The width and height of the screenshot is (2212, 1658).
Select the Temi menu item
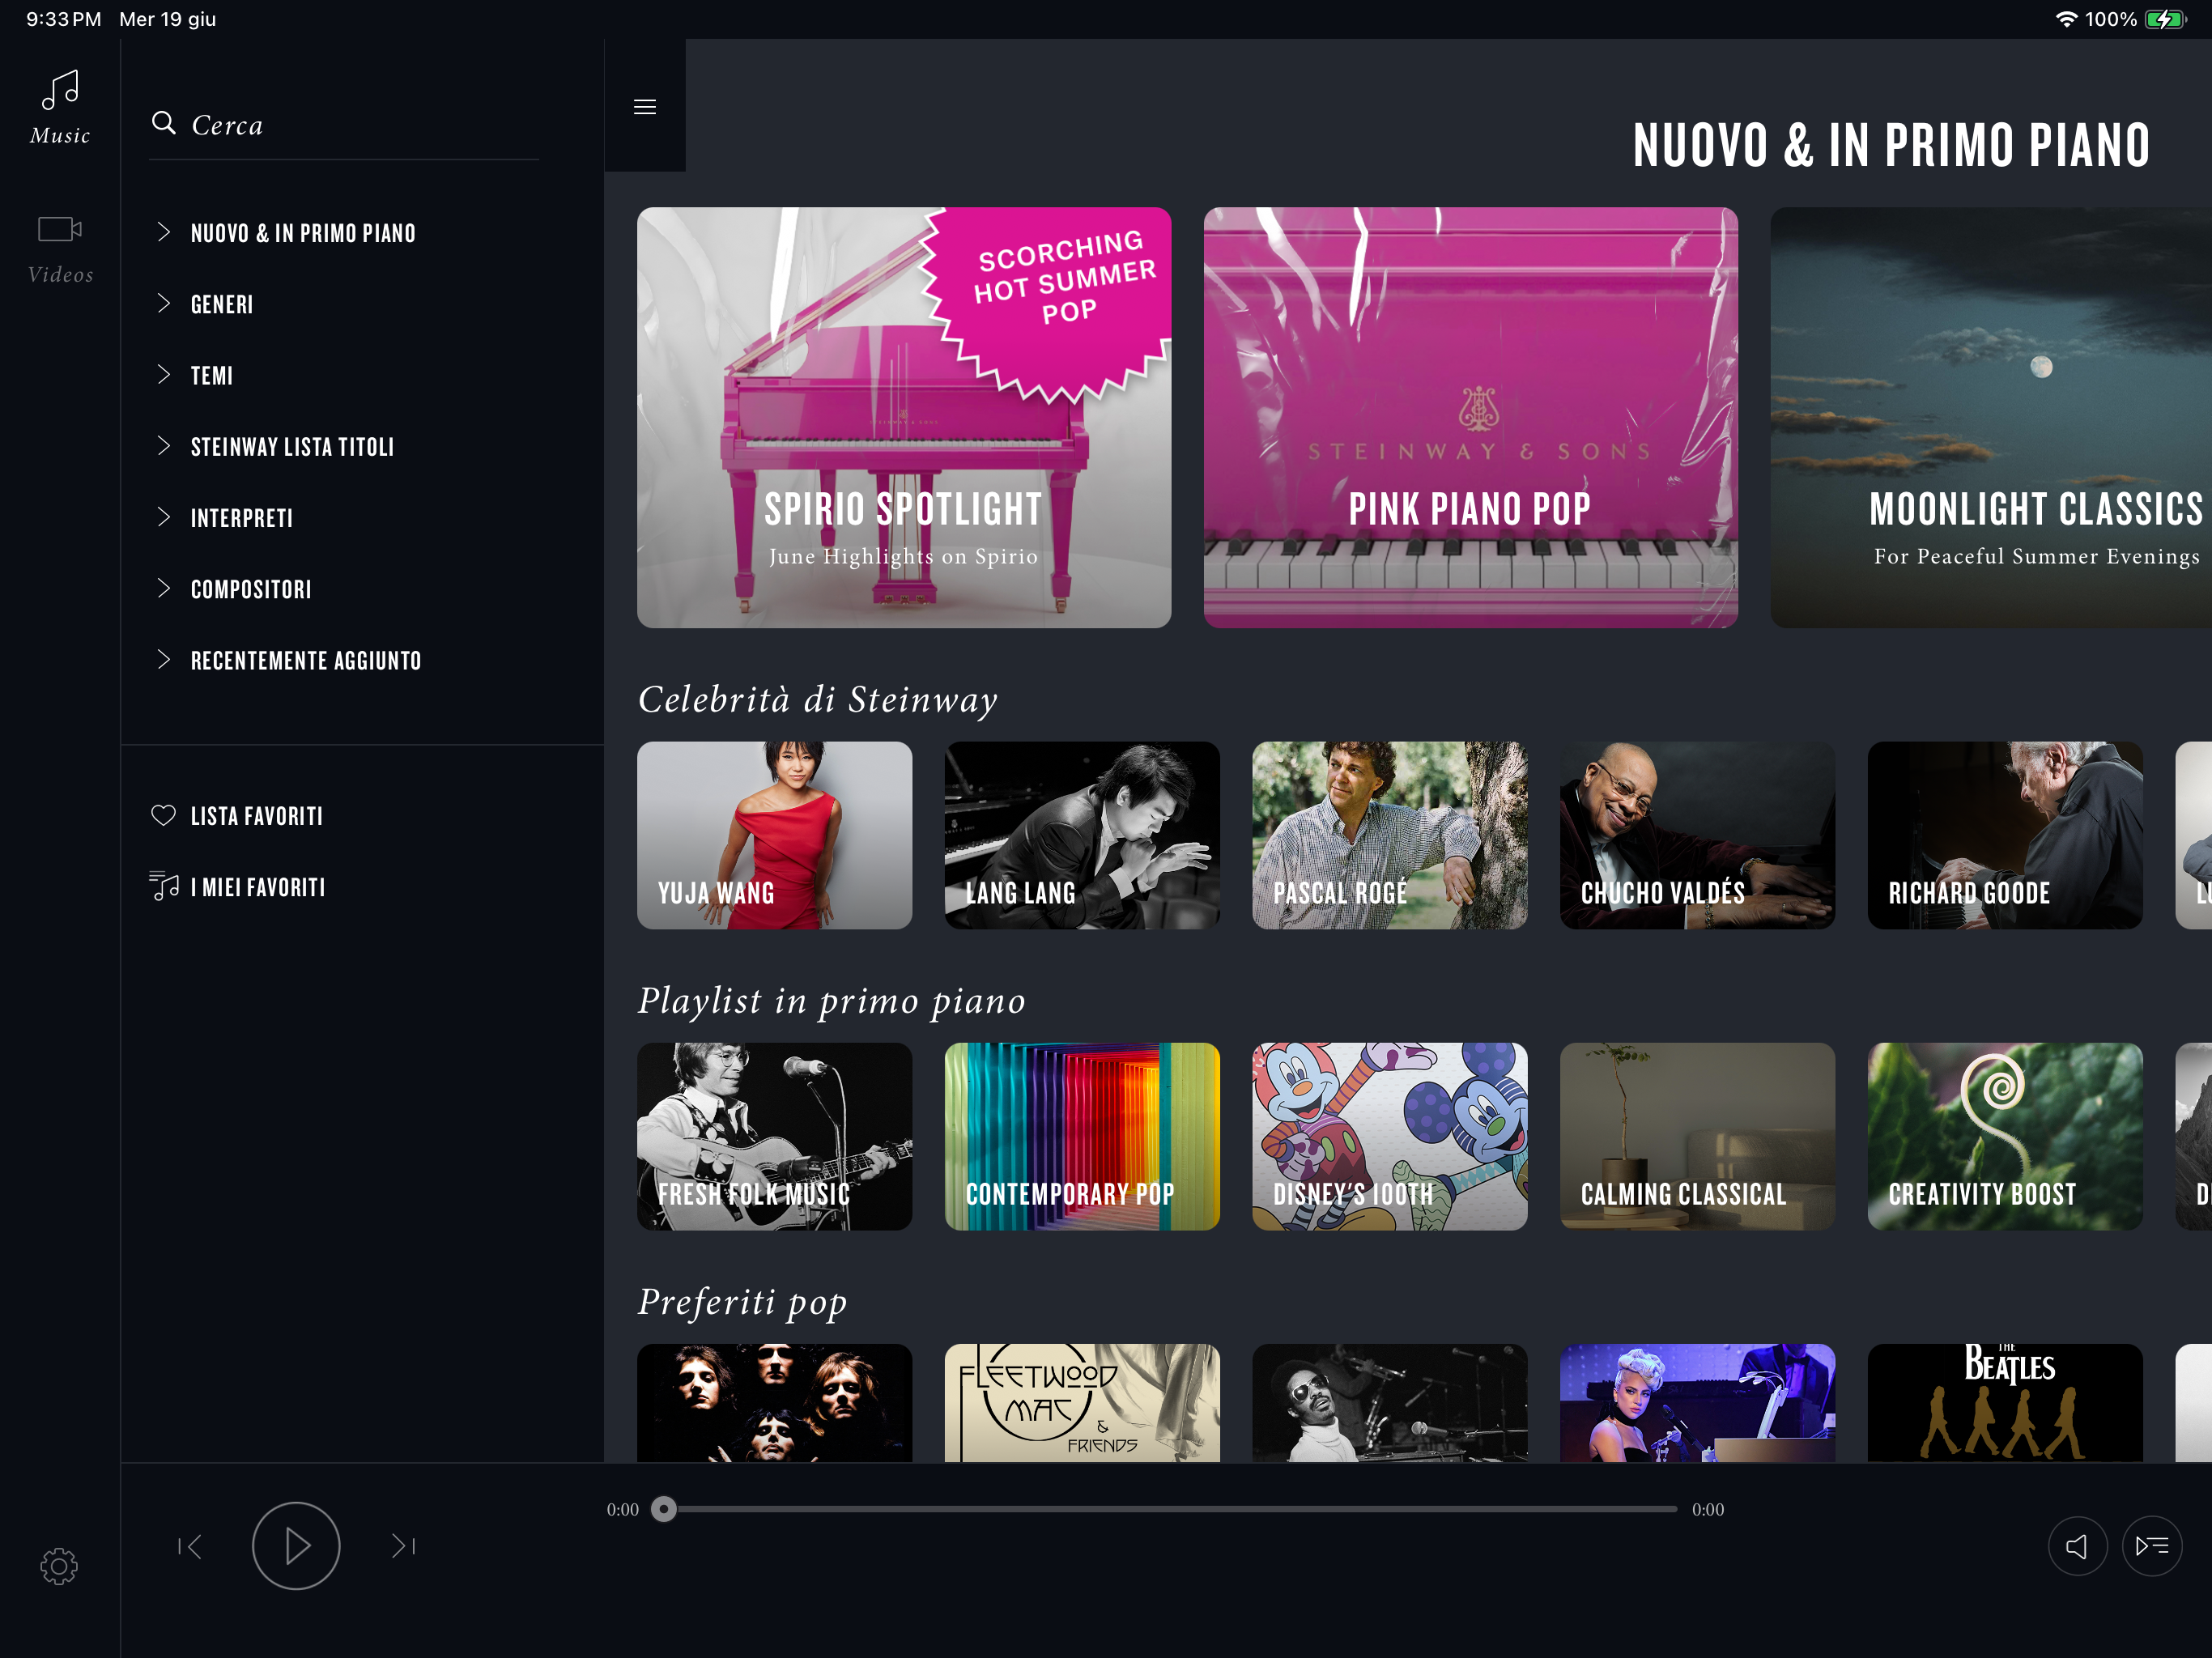coord(212,375)
